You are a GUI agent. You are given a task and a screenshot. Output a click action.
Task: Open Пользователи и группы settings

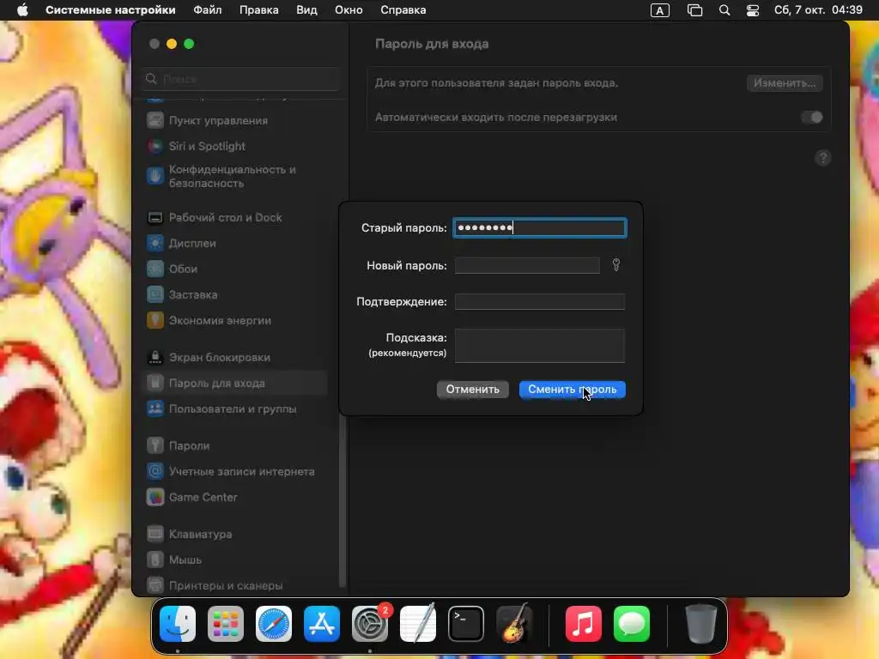tap(234, 409)
